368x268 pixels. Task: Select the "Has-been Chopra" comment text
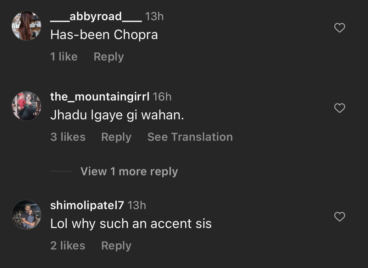tap(104, 35)
